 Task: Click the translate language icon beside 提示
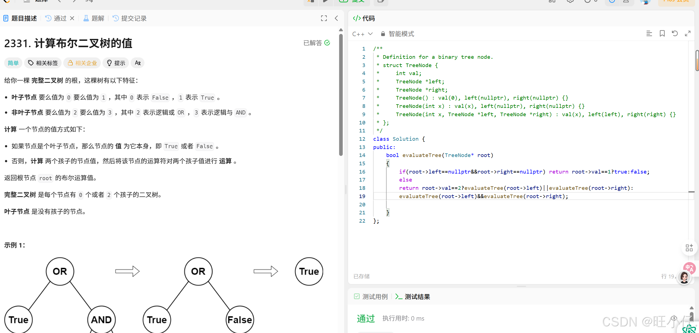pos(138,63)
